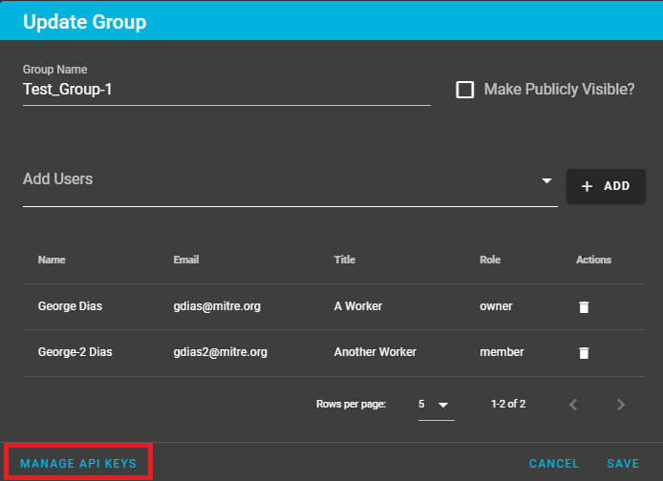Viewport: 663px width, 481px height.
Task: Click the Update Group dialog title
Action: click(85, 22)
